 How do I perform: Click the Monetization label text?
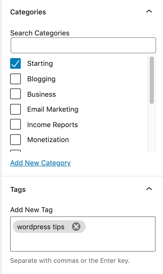[48, 140]
